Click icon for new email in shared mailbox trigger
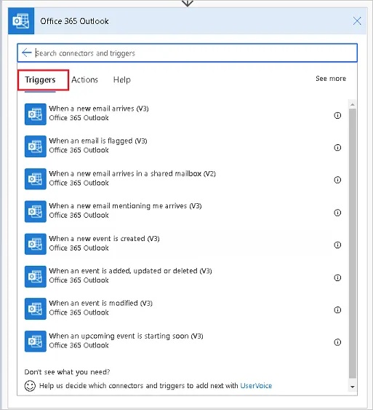This screenshot has height=410, width=373. pos(36,179)
